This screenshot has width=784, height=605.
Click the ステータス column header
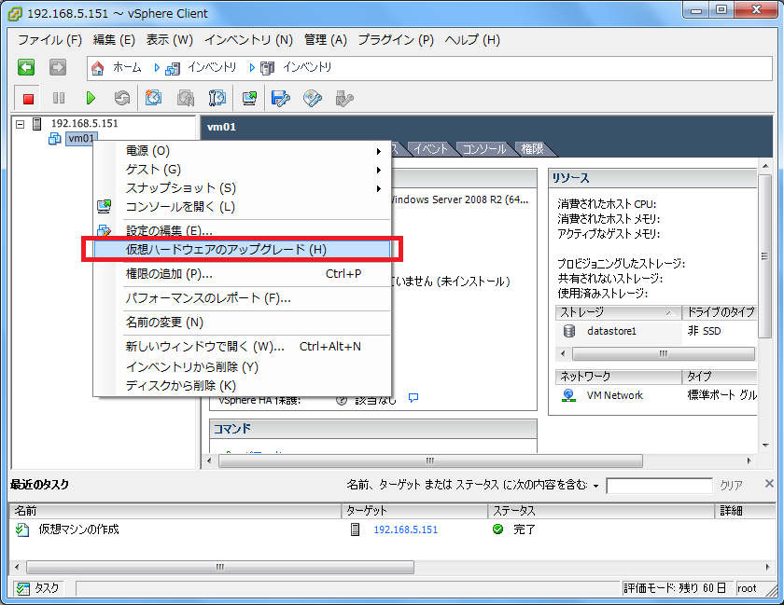tap(601, 511)
